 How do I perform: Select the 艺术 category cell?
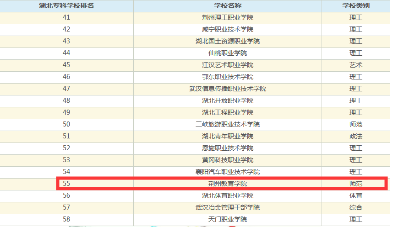click(356, 65)
